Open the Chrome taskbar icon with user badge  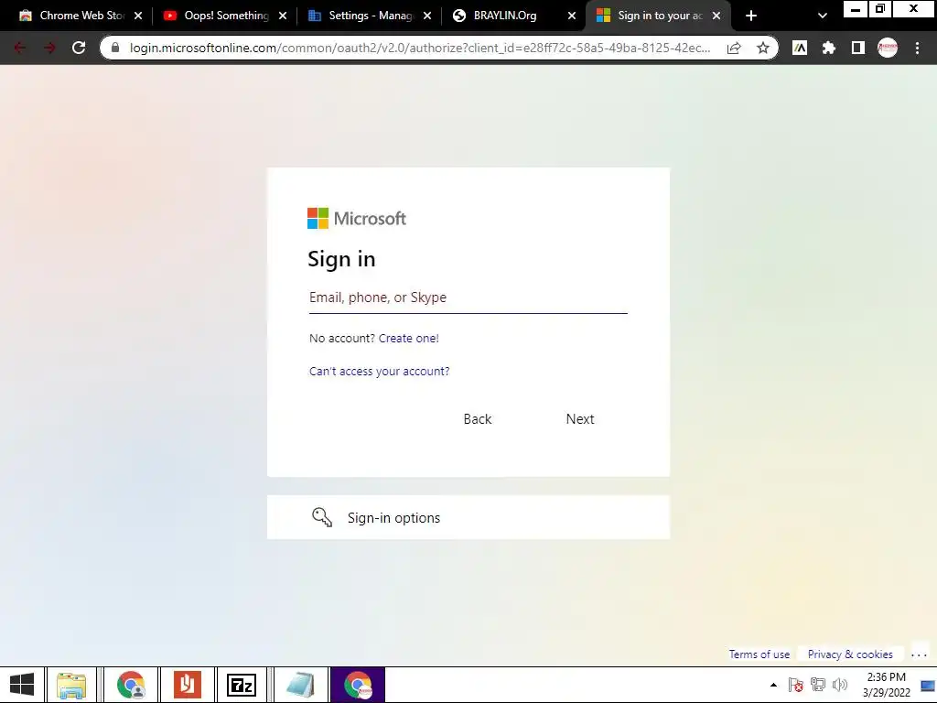pyautogui.click(x=131, y=685)
